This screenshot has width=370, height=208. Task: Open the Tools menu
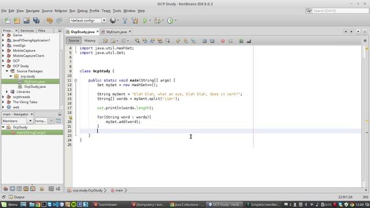(117, 11)
